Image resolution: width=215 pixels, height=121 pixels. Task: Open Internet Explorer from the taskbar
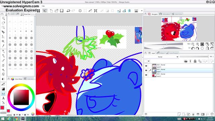click(9, 119)
